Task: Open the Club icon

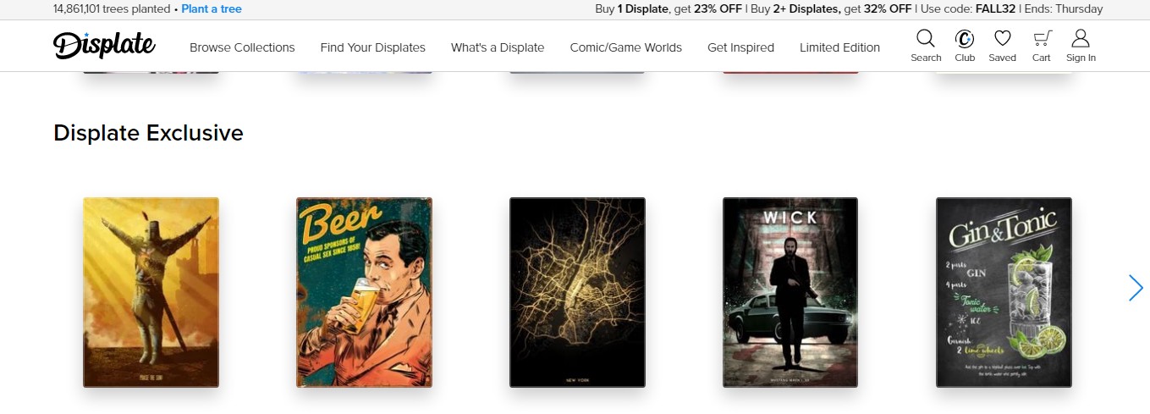Action: click(x=965, y=38)
